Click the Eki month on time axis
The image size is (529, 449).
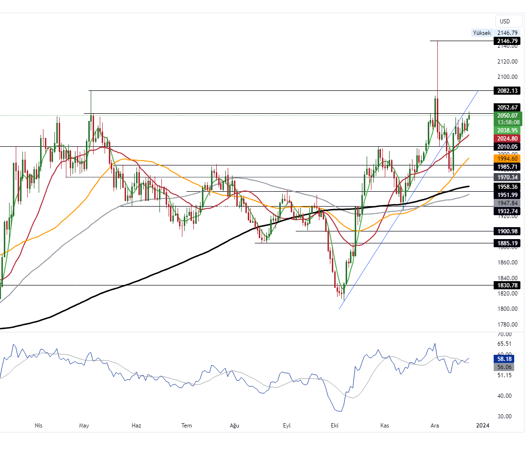tap(334, 425)
